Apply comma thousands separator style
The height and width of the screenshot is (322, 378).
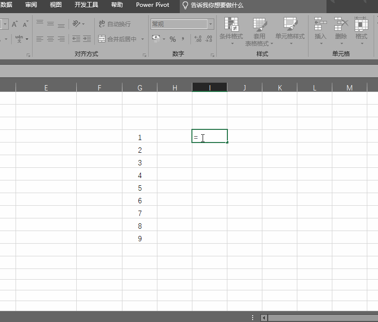(x=183, y=39)
